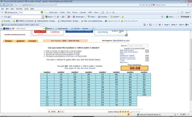Open the Edit menu
192x117 pixels.
tap(7, 9)
